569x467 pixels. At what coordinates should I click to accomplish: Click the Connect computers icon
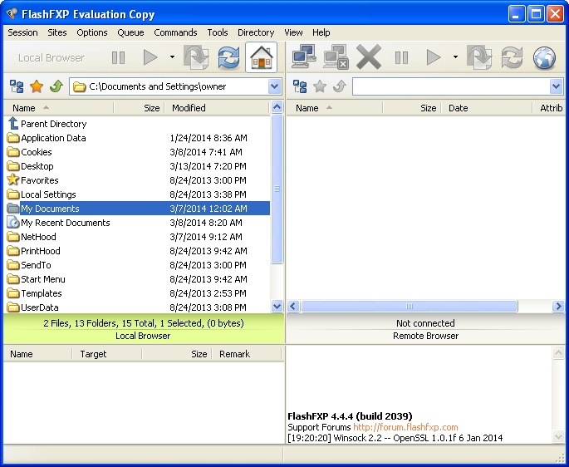click(304, 57)
